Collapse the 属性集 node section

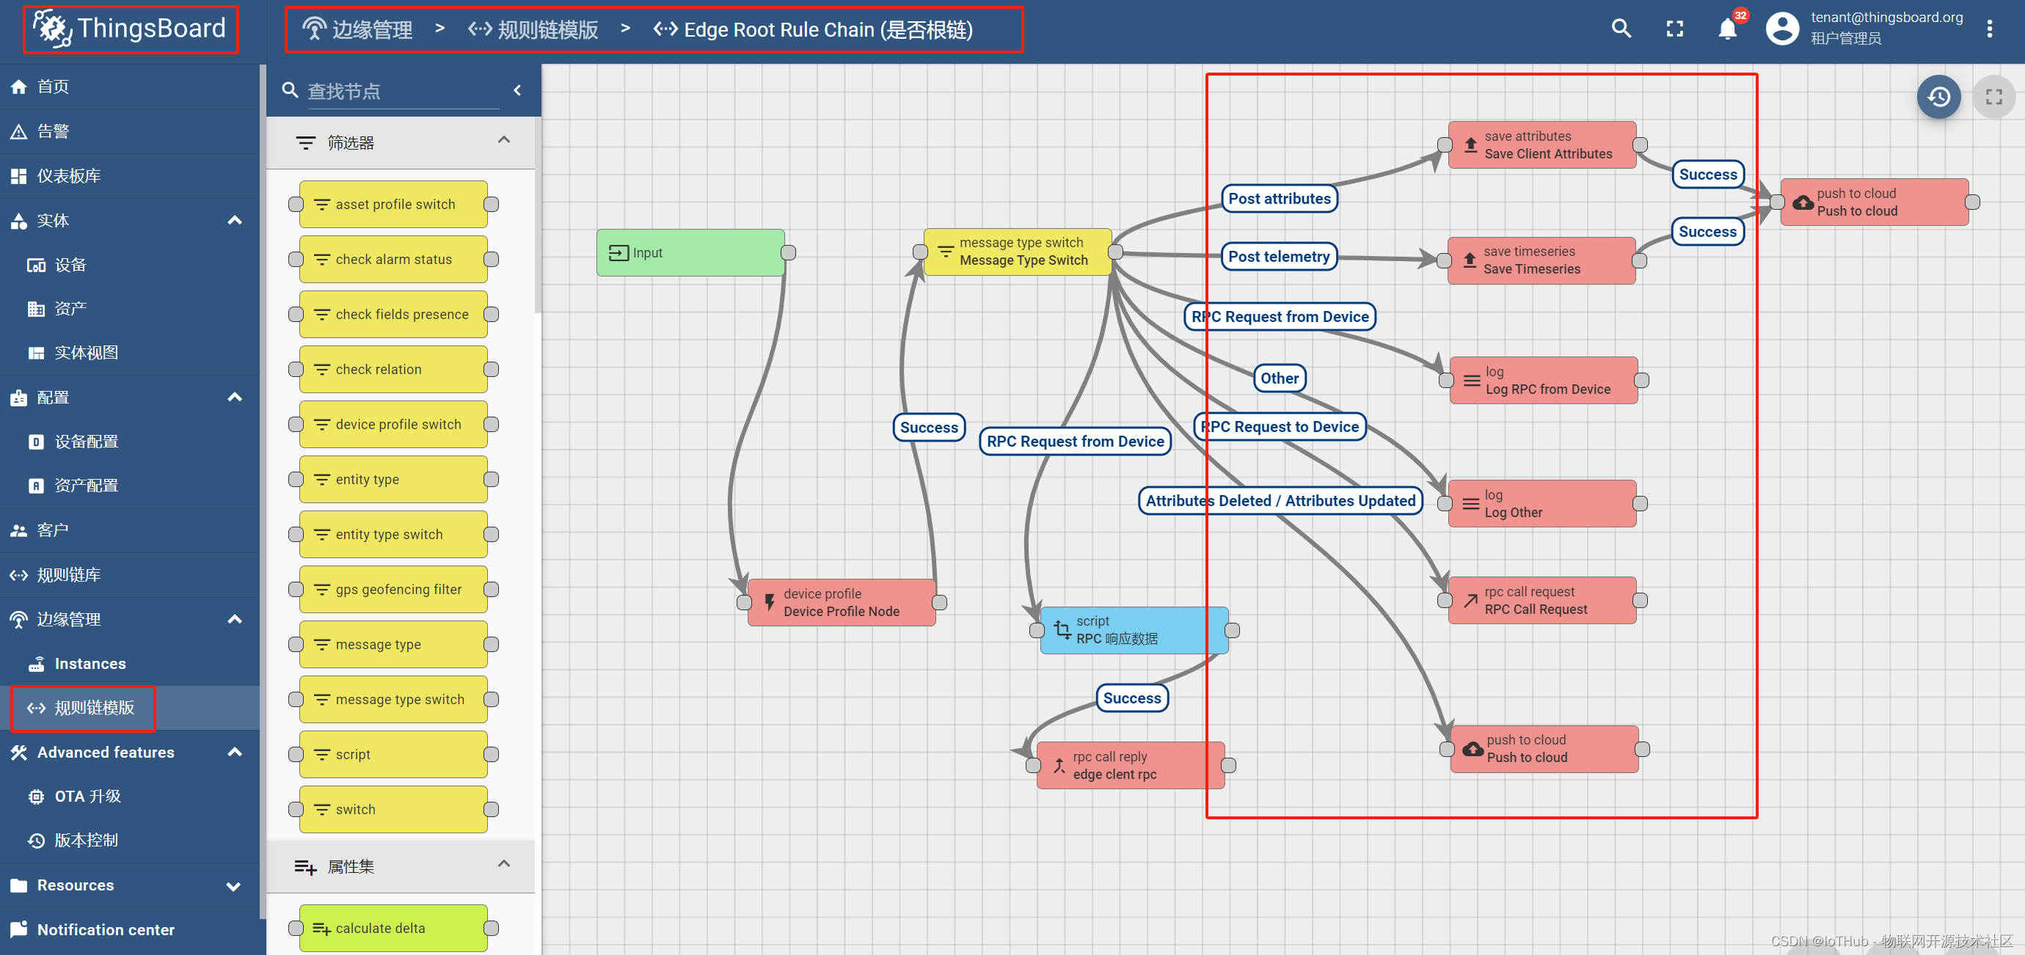(504, 865)
